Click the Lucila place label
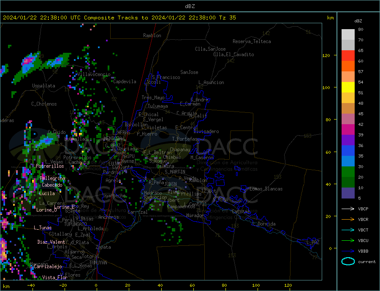Screen dimensions: 380x291 click(47, 193)
